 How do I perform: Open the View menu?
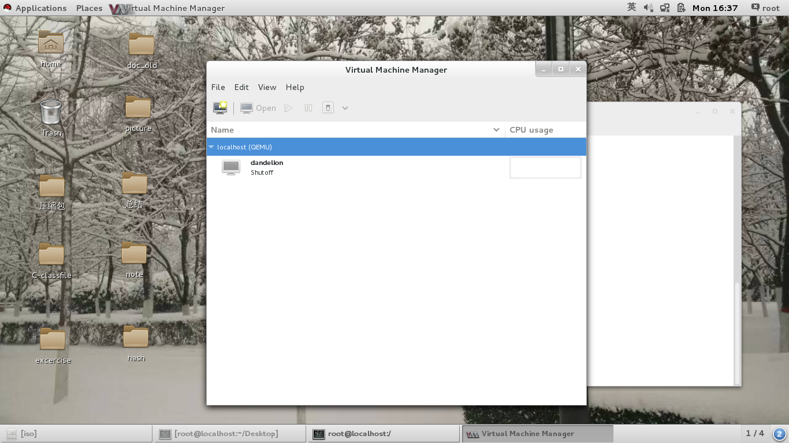click(x=267, y=87)
